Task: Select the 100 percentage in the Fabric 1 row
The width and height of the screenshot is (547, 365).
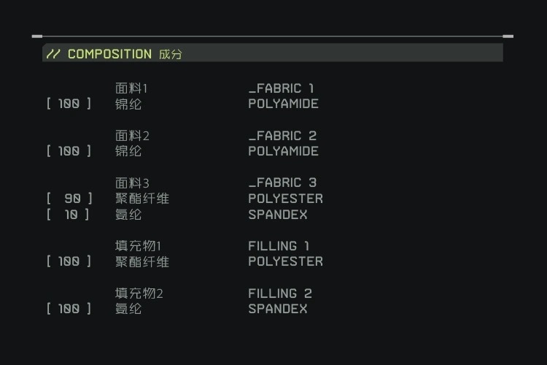Action: pos(69,104)
